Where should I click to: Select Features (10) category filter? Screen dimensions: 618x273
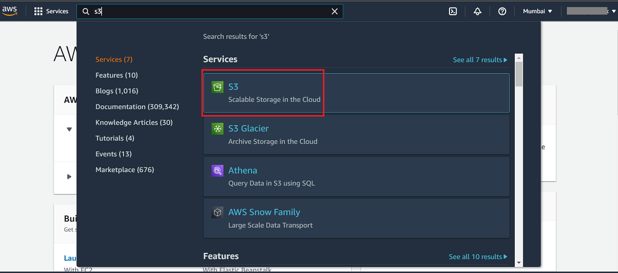pos(116,75)
